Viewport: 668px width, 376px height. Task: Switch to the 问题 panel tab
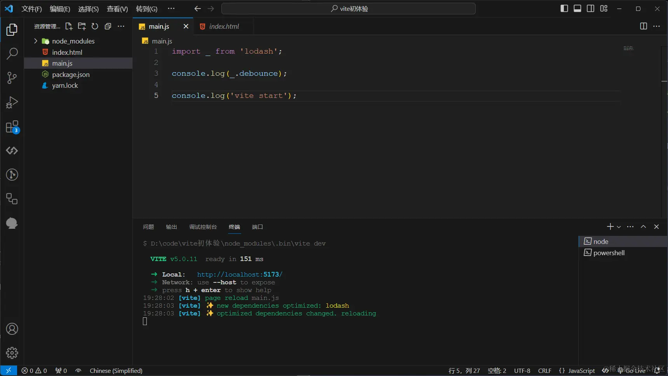point(148,227)
